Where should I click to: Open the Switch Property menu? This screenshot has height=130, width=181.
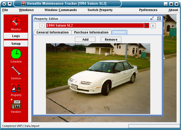pyautogui.click(x=100, y=10)
